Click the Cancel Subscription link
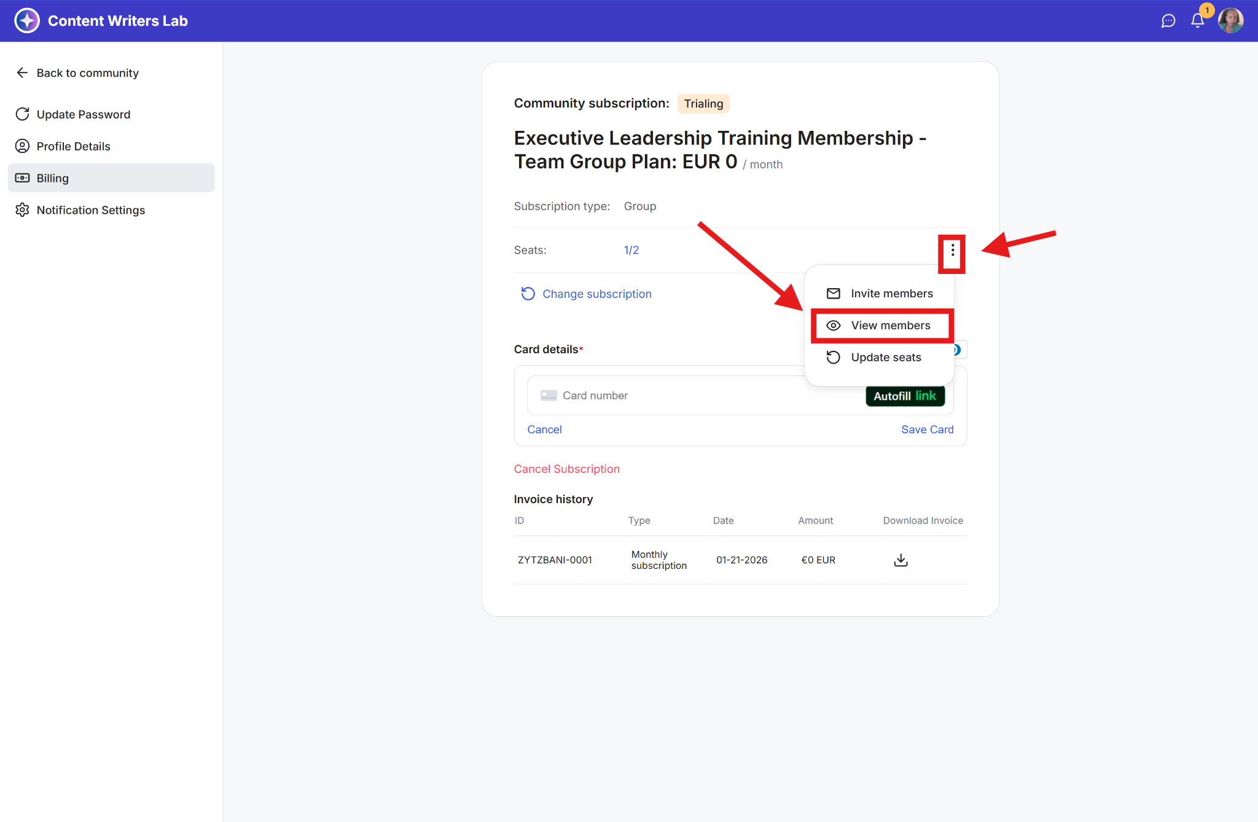This screenshot has height=822, width=1258. (566, 469)
